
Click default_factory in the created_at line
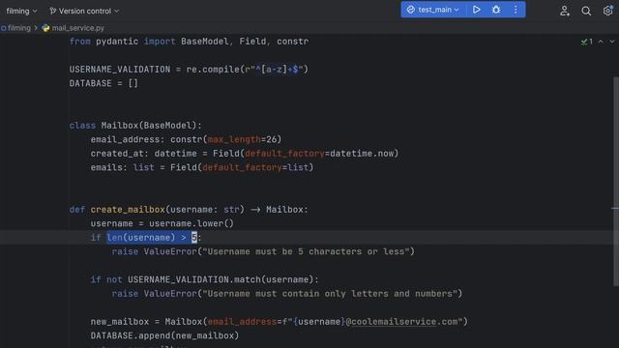click(x=284, y=154)
